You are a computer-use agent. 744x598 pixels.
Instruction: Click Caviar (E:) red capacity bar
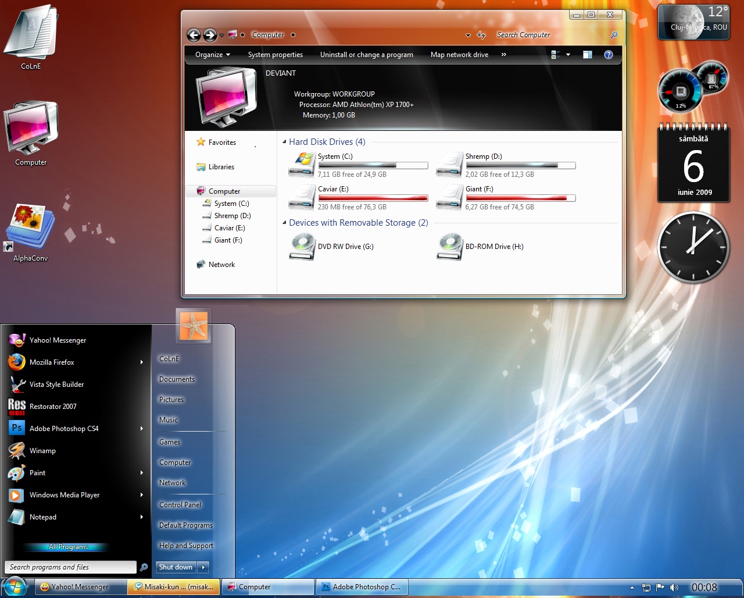(x=373, y=198)
